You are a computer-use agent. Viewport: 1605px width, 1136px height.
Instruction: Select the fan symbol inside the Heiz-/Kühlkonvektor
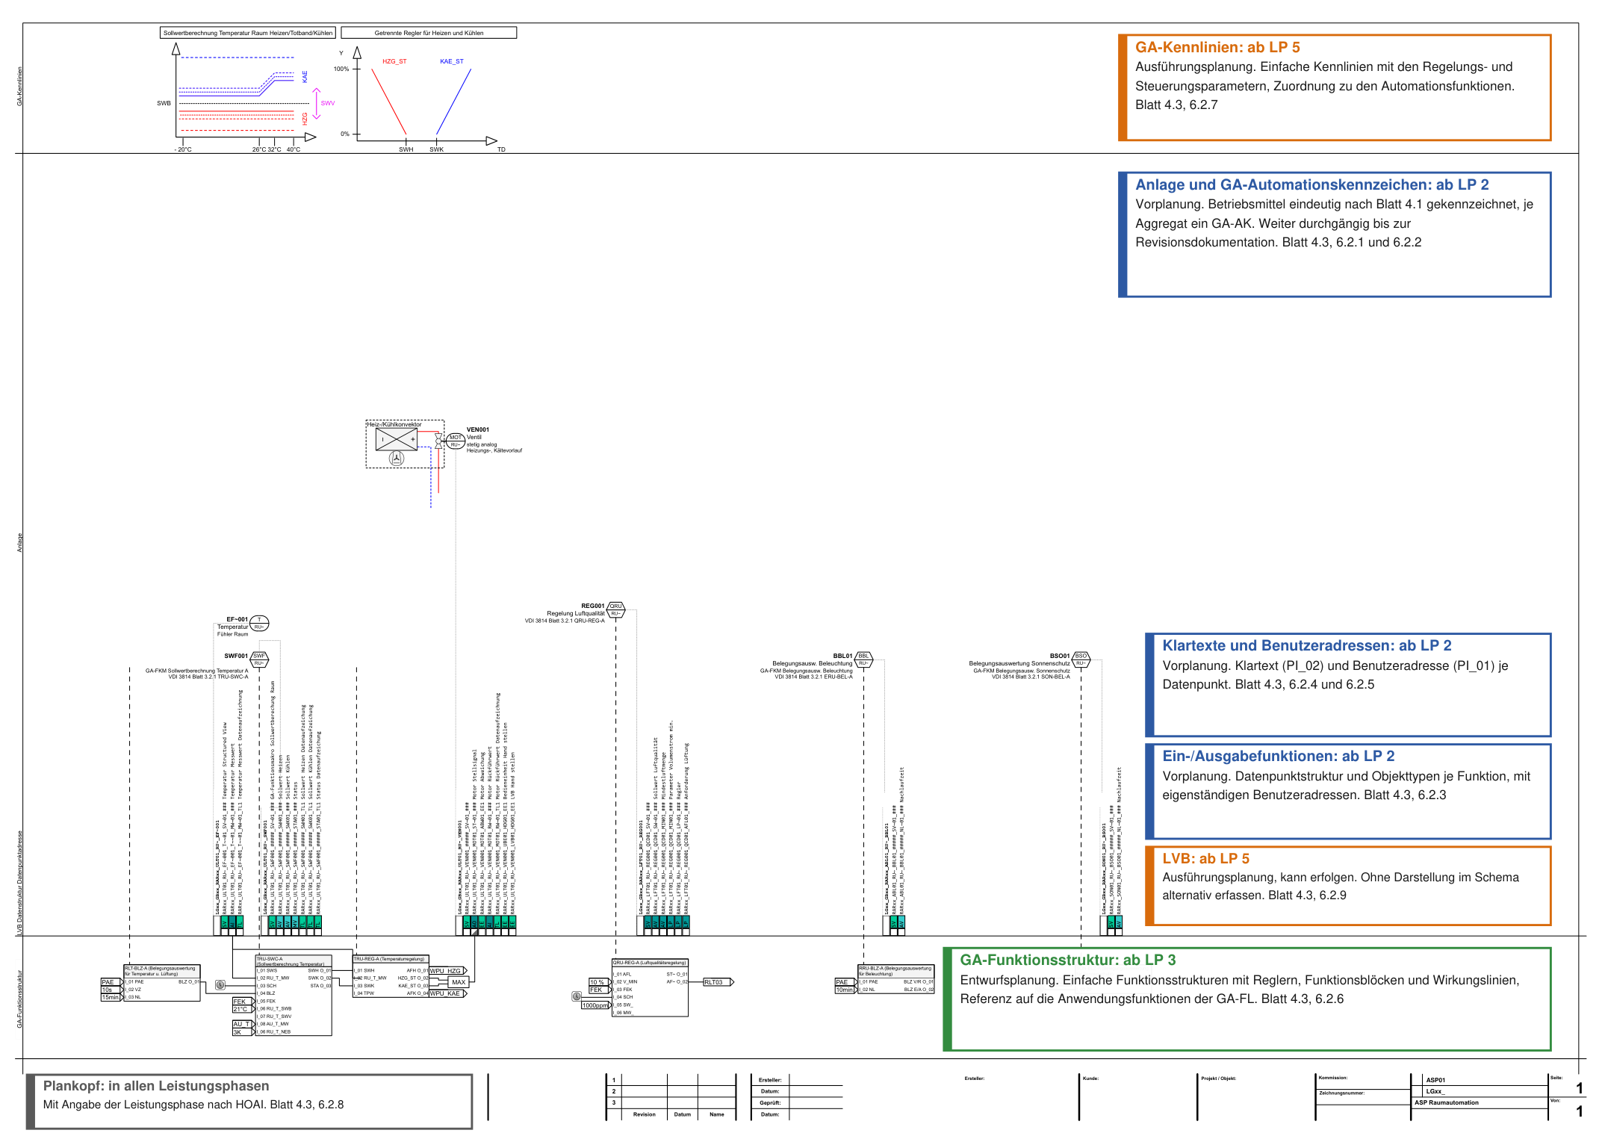[397, 459]
